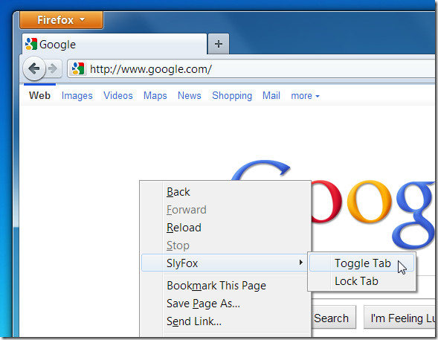Click the Google tab favicon

tap(31, 44)
